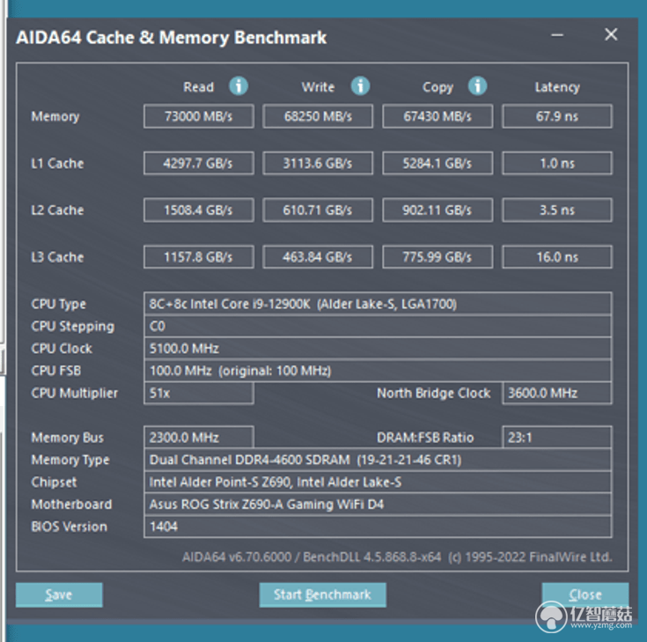This screenshot has height=642, width=647.
Task: Click BIOS Version value 1404
Action: (x=378, y=527)
